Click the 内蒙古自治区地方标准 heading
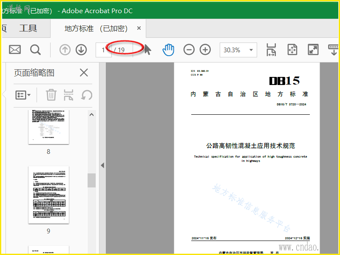Image resolution: width=340 pixels, height=255 pixels. pos(249,94)
